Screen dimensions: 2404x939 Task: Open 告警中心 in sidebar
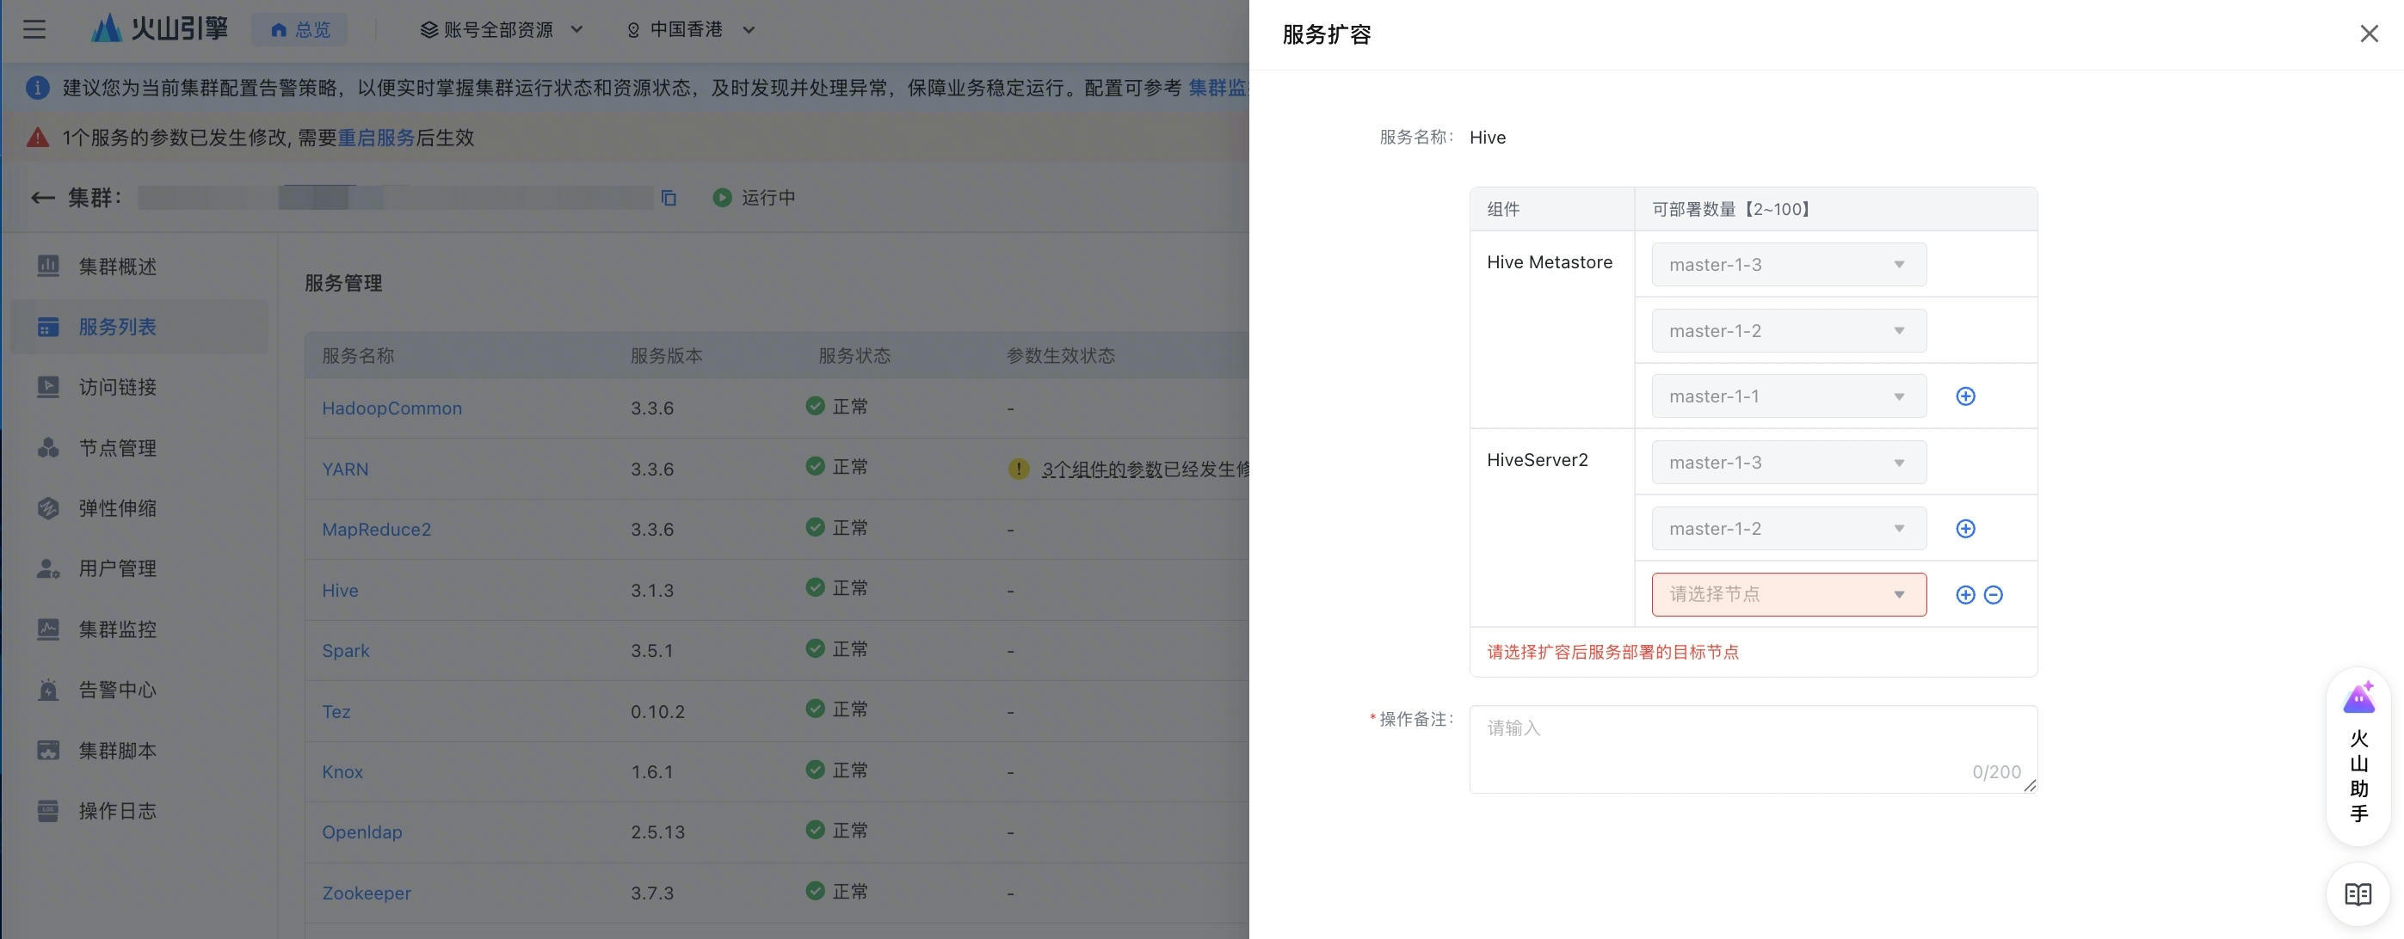[x=140, y=690]
